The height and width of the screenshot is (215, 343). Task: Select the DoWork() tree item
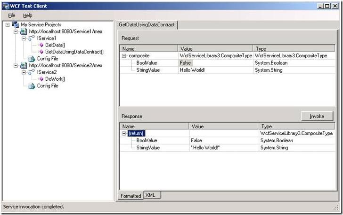point(55,79)
